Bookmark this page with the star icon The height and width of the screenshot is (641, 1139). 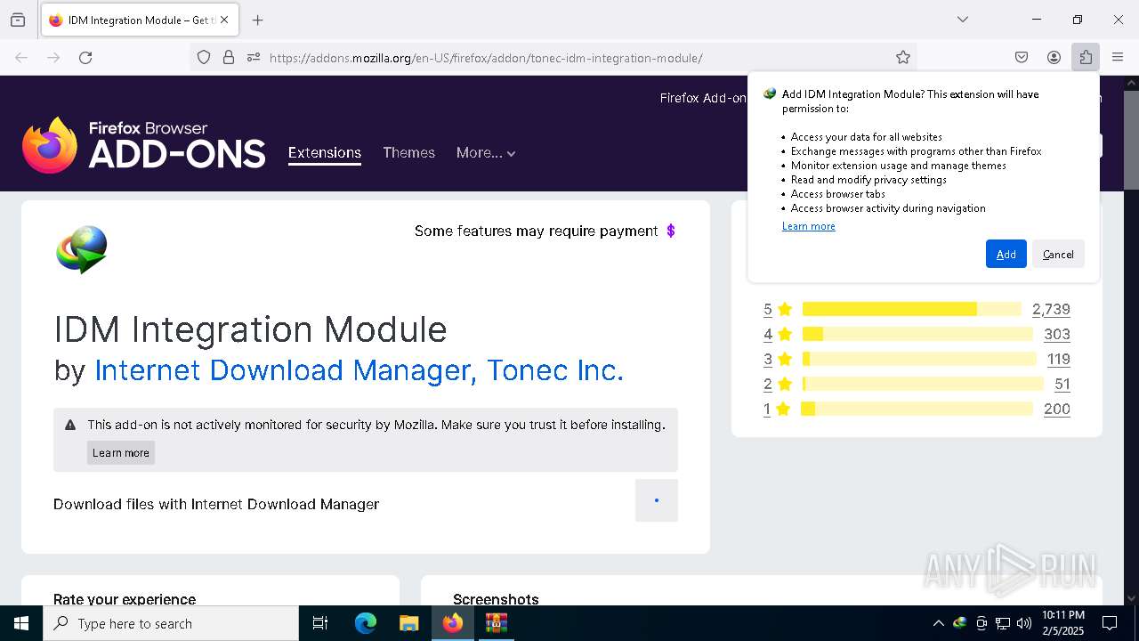click(x=903, y=58)
